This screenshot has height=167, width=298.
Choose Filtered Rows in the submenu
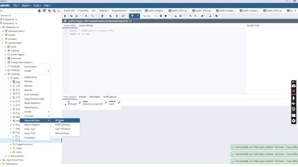[x=65, y=134]
